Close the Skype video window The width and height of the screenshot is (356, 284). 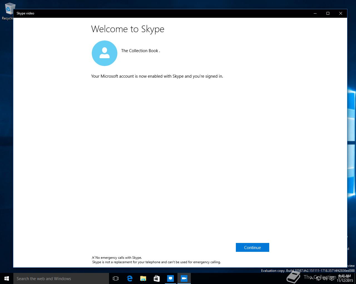coord(341,13)
